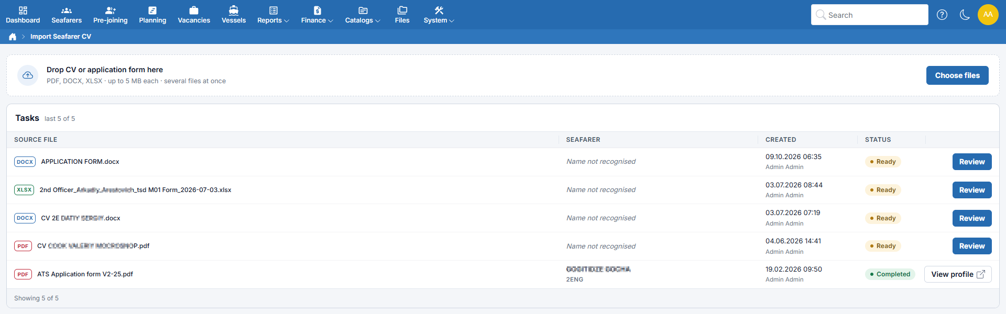The width and height of the screenshot is (1006, 314).
Task: Open the Planning section
Action: [x=152, y=15]
